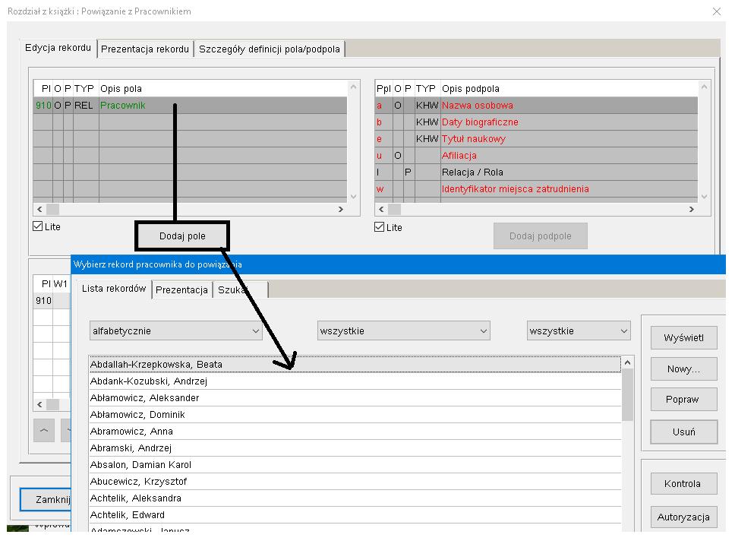This screenshot has width=735, height=544.
Task: Select Identyfikator miejsca zatrudnienia subfield row
Action: 536,189
